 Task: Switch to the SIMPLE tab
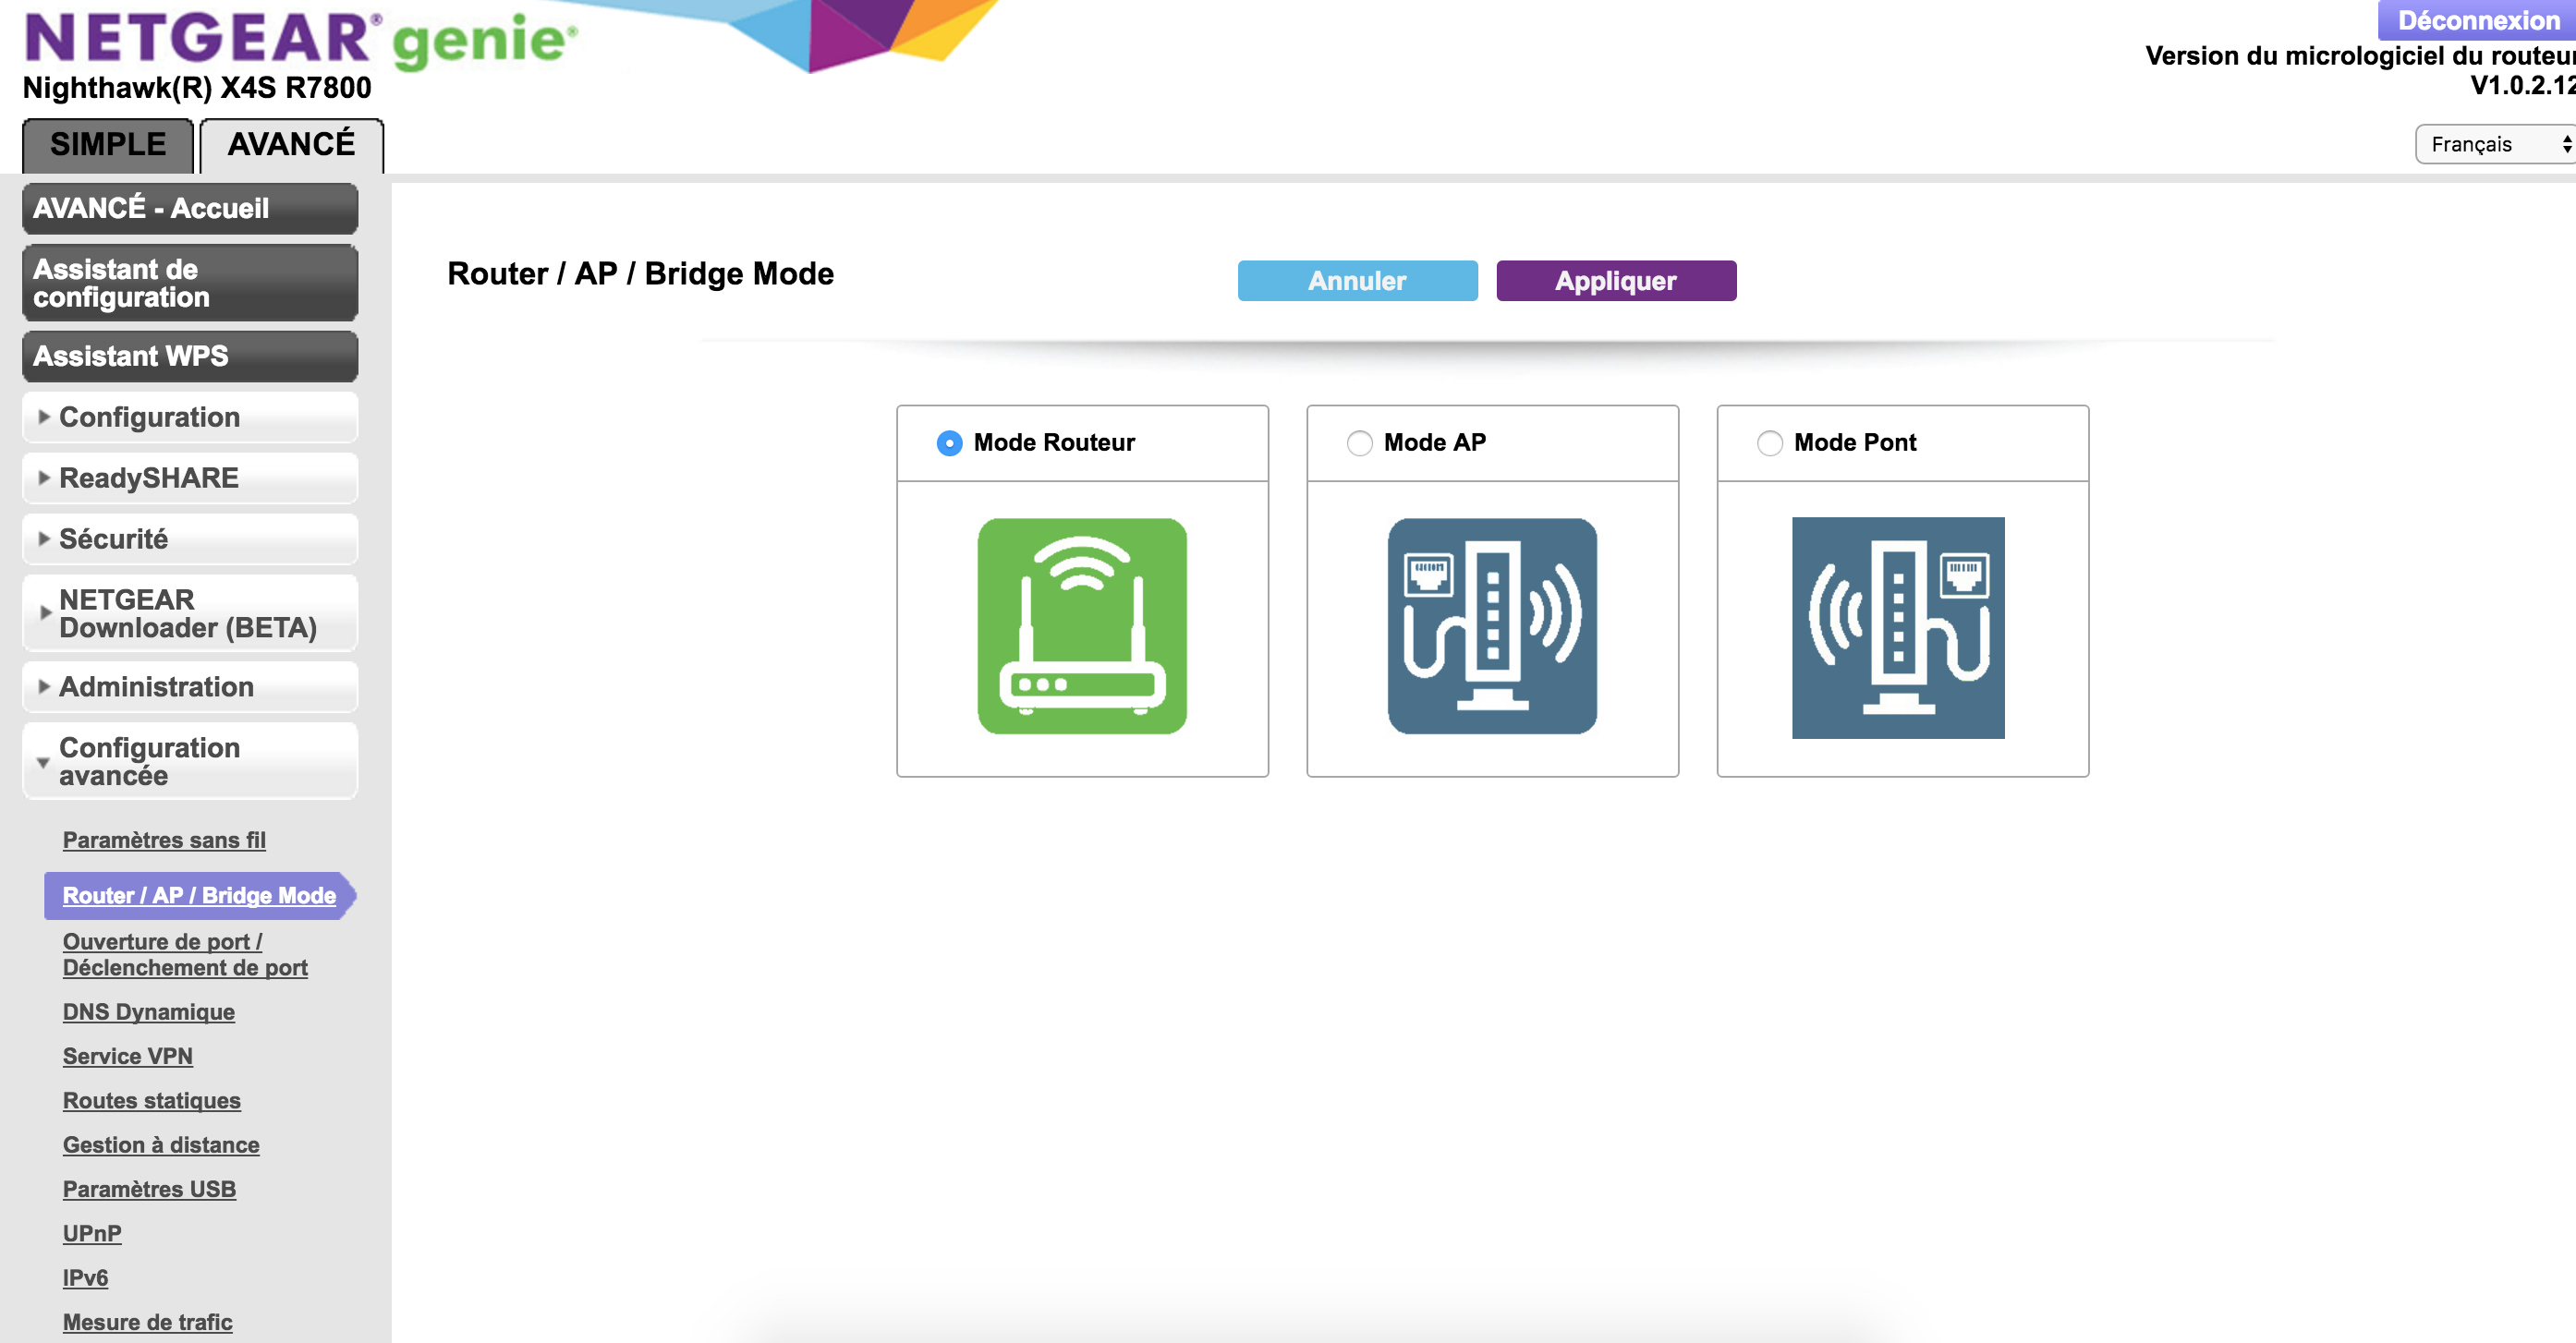[108, 145]
